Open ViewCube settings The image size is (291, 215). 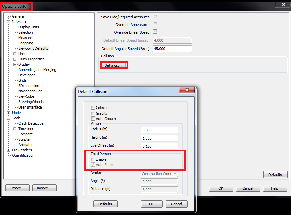[x=26, y=96]
